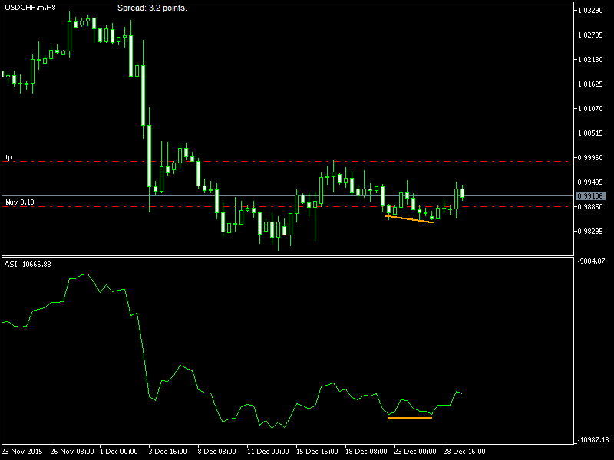Click the -9804.07 indicator scale value
This screenshot has height=460, width=614.
click(592, 261)
